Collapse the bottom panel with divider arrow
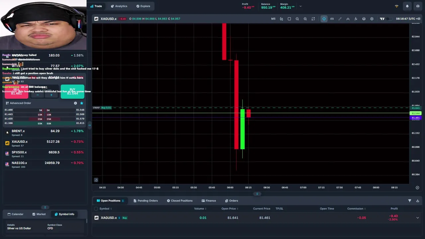 pos(257,194)
